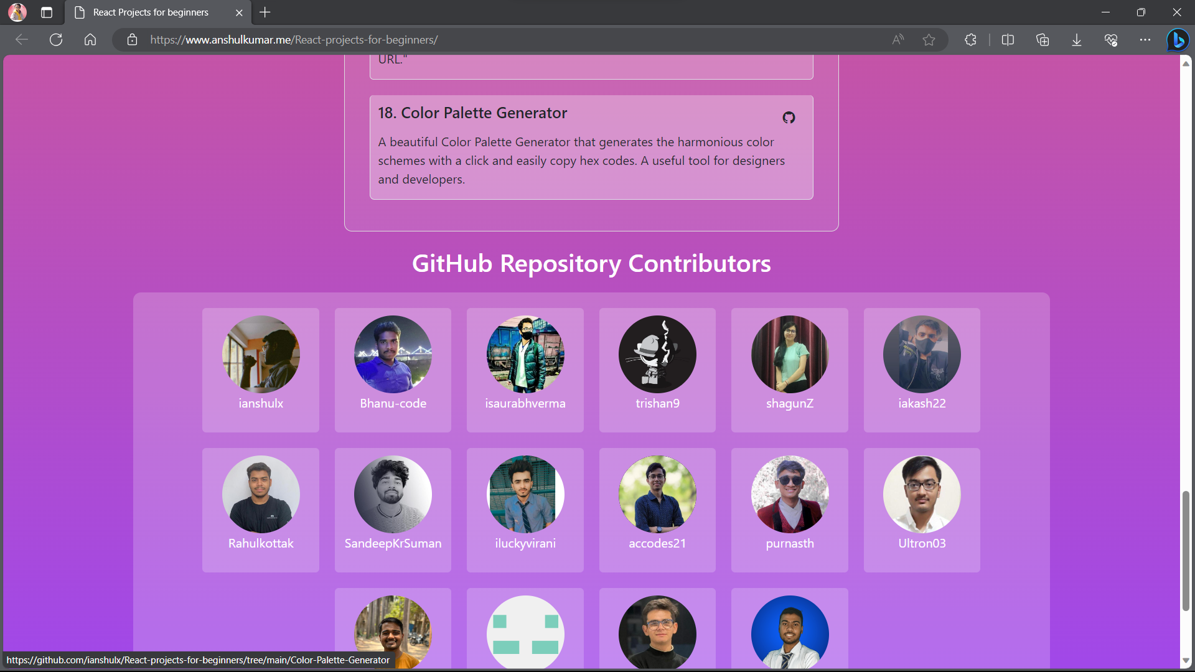Open a new browser tab
This screenshot has height=672, width=1195.
(x=265, y=12)
